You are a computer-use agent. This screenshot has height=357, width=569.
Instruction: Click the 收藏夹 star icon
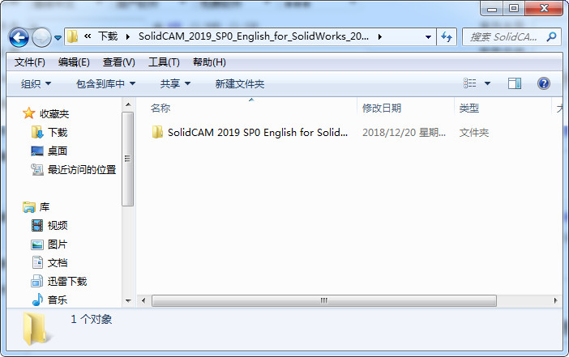(x=28, y=113)
